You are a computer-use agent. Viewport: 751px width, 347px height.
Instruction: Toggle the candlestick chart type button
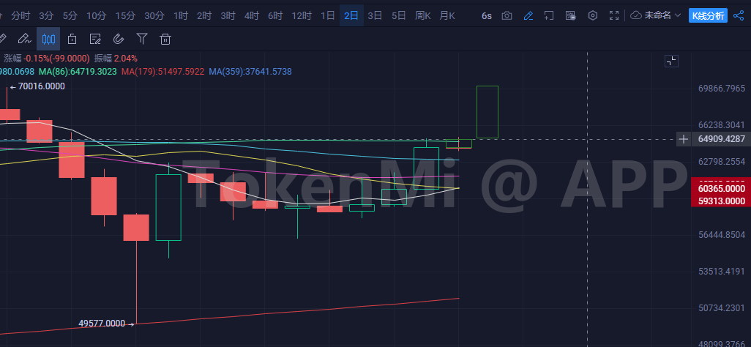tap(48, 39)
